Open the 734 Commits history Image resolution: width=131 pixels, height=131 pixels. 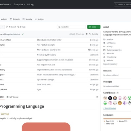click(x=92, y=34)
